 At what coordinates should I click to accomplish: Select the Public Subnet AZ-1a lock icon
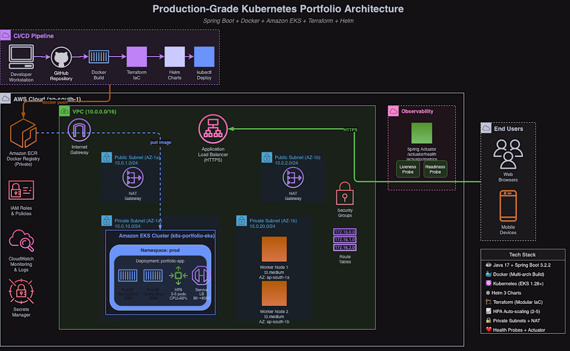pos(107,157)
